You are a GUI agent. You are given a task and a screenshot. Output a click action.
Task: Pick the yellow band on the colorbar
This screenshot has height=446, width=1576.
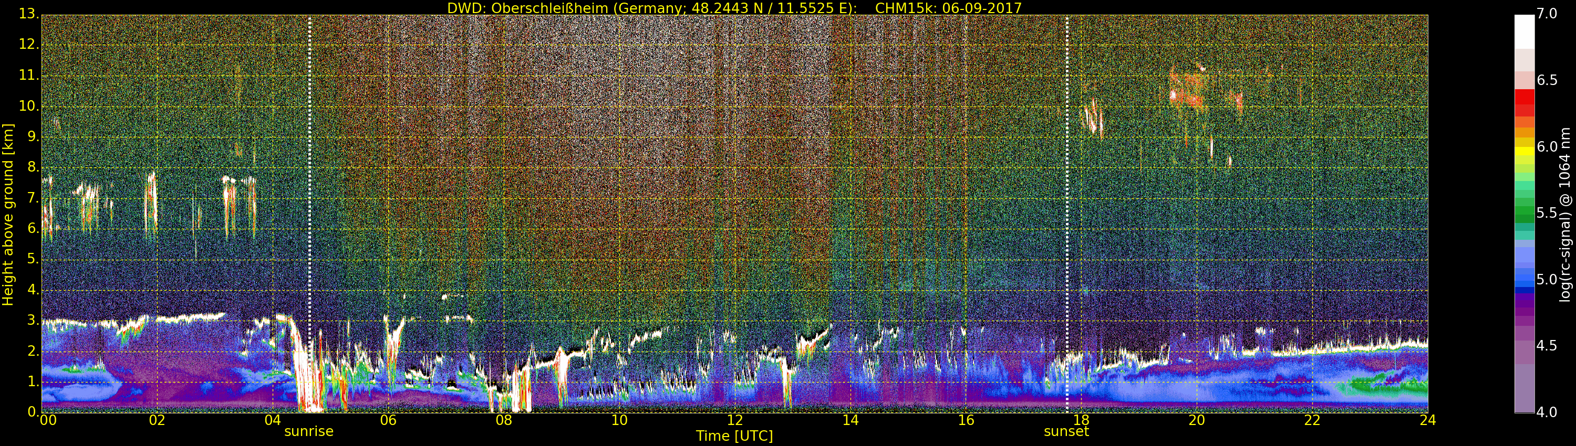(1524, 150)
